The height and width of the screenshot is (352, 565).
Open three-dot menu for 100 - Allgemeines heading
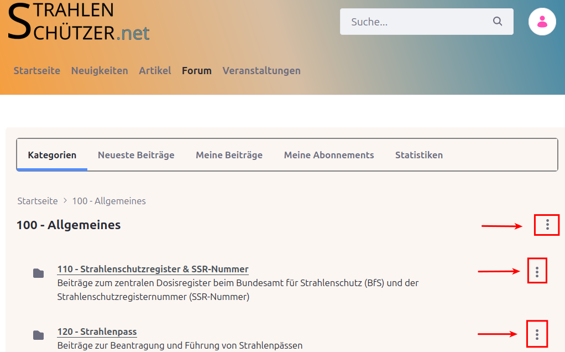[547, 225]
